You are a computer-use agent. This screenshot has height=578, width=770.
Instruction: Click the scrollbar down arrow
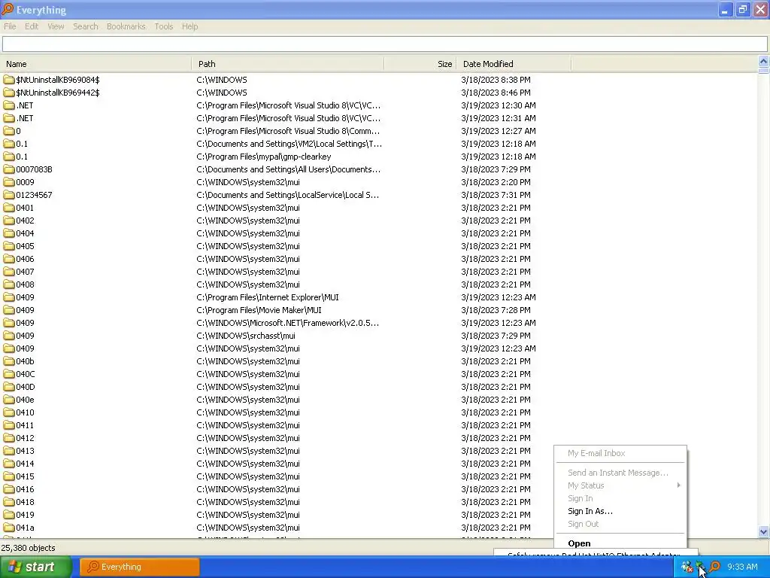tap(763, 531)
